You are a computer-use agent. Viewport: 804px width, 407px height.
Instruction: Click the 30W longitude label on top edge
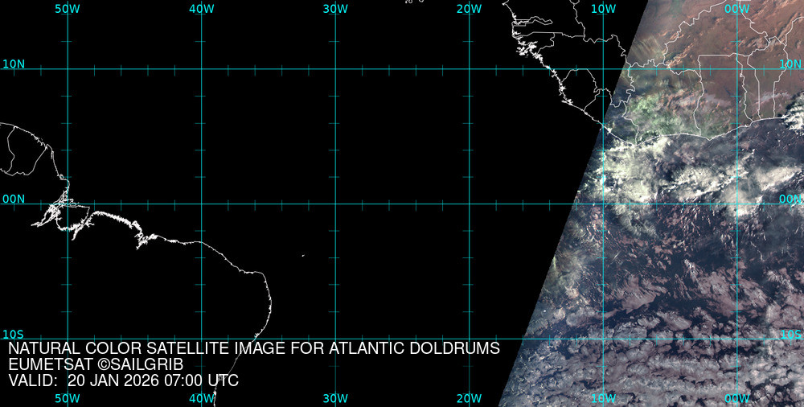point(335,9)
